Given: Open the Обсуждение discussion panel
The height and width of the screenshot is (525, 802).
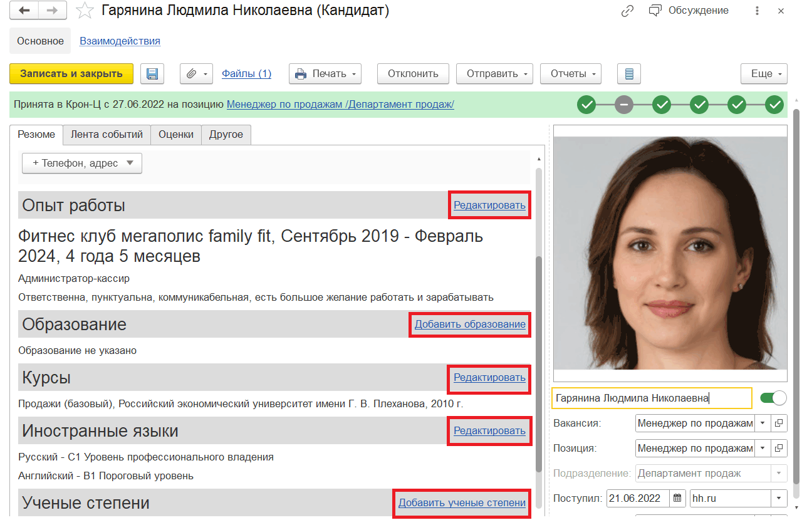Looking at the screenshot, I should tap(689, 11).
